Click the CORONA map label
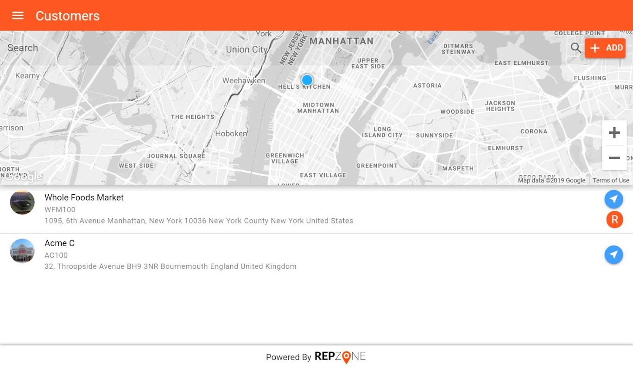 534,131
